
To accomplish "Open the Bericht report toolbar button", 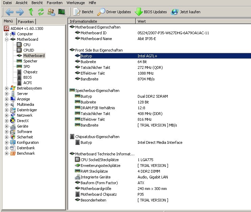I will coord(83,12).
